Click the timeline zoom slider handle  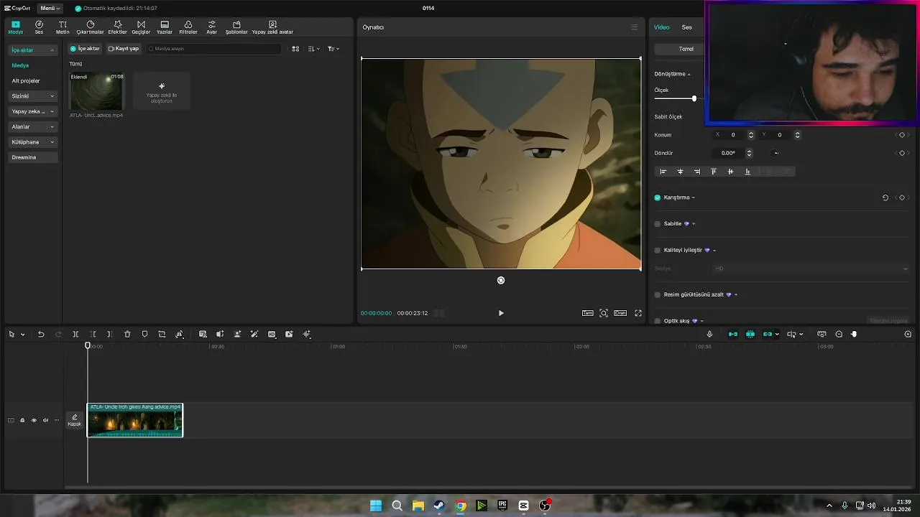tap(854, 334)
